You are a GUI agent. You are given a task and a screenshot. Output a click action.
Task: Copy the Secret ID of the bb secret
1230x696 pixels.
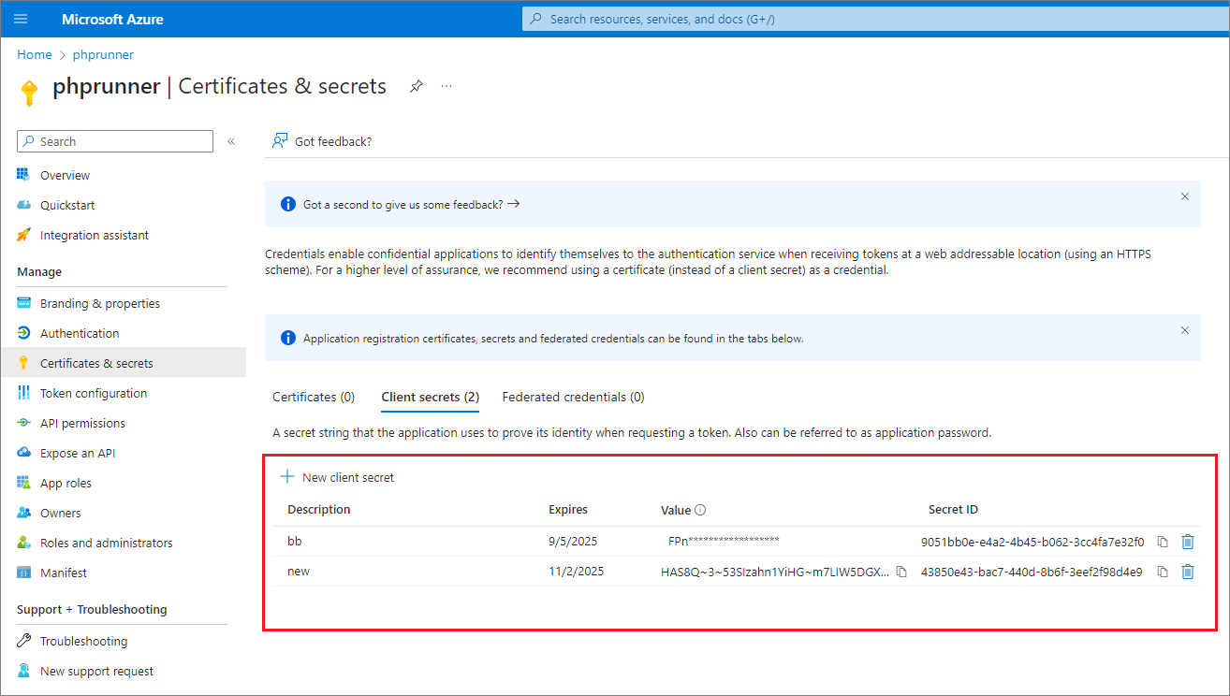pos(1162,542)
